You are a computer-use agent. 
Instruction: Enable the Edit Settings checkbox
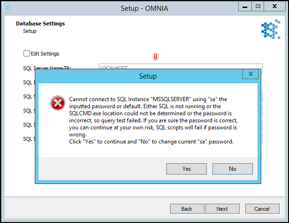click(26, 54)
